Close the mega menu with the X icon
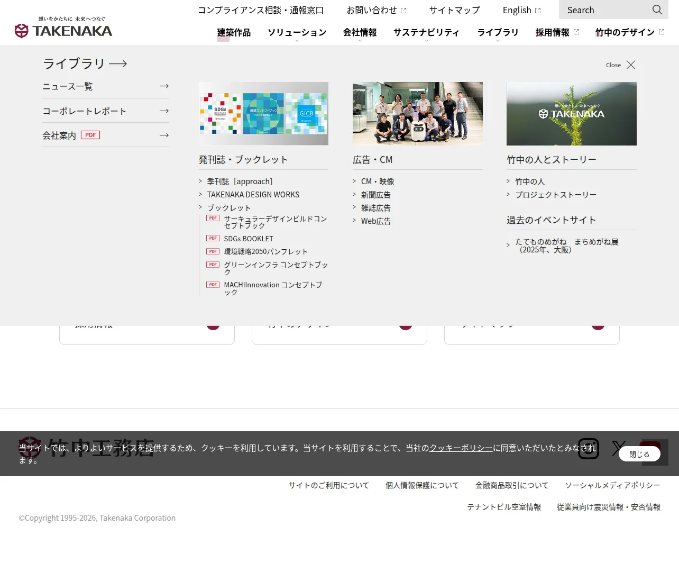The height and width of the screenshot is (563, 679). (x=631, y=65)
